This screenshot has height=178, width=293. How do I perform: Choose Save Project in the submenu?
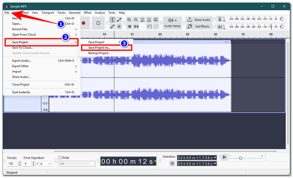click(106, 42)
